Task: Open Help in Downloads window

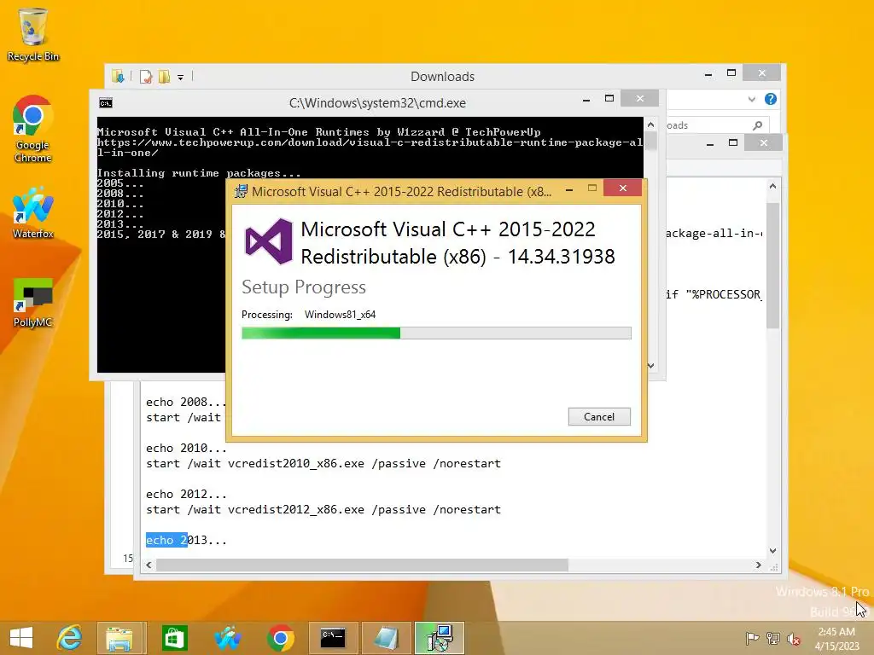Action: click(x=771, y=99)
